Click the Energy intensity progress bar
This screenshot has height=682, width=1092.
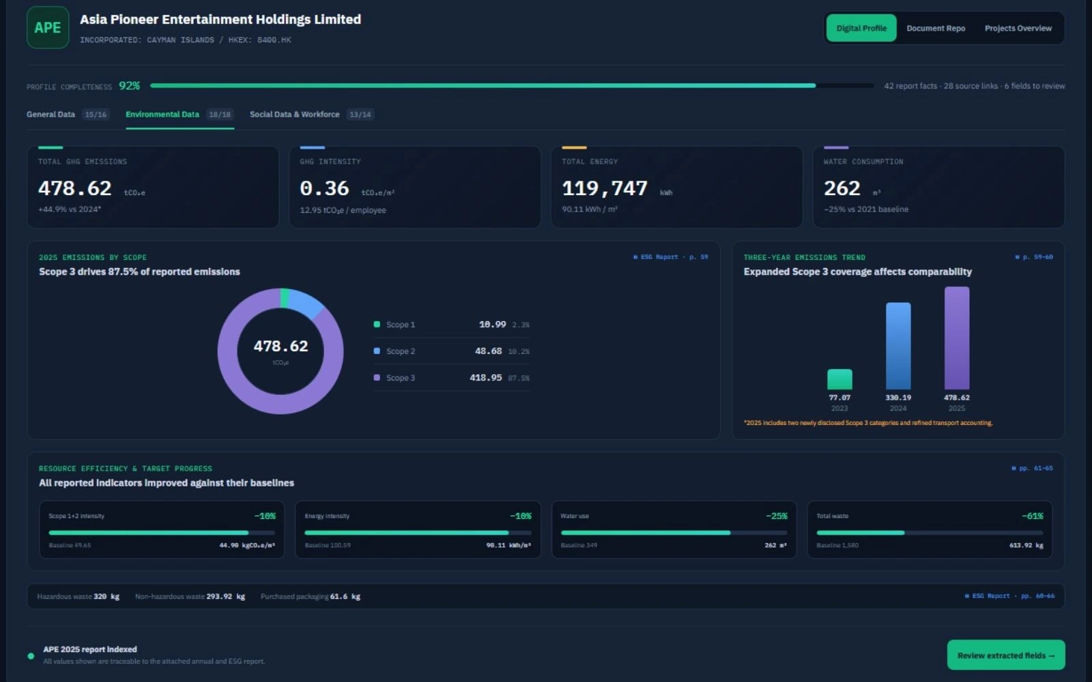(x=418, y=533)
